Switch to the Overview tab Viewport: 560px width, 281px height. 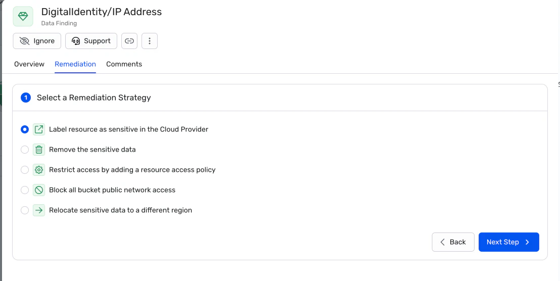(29, 64)
